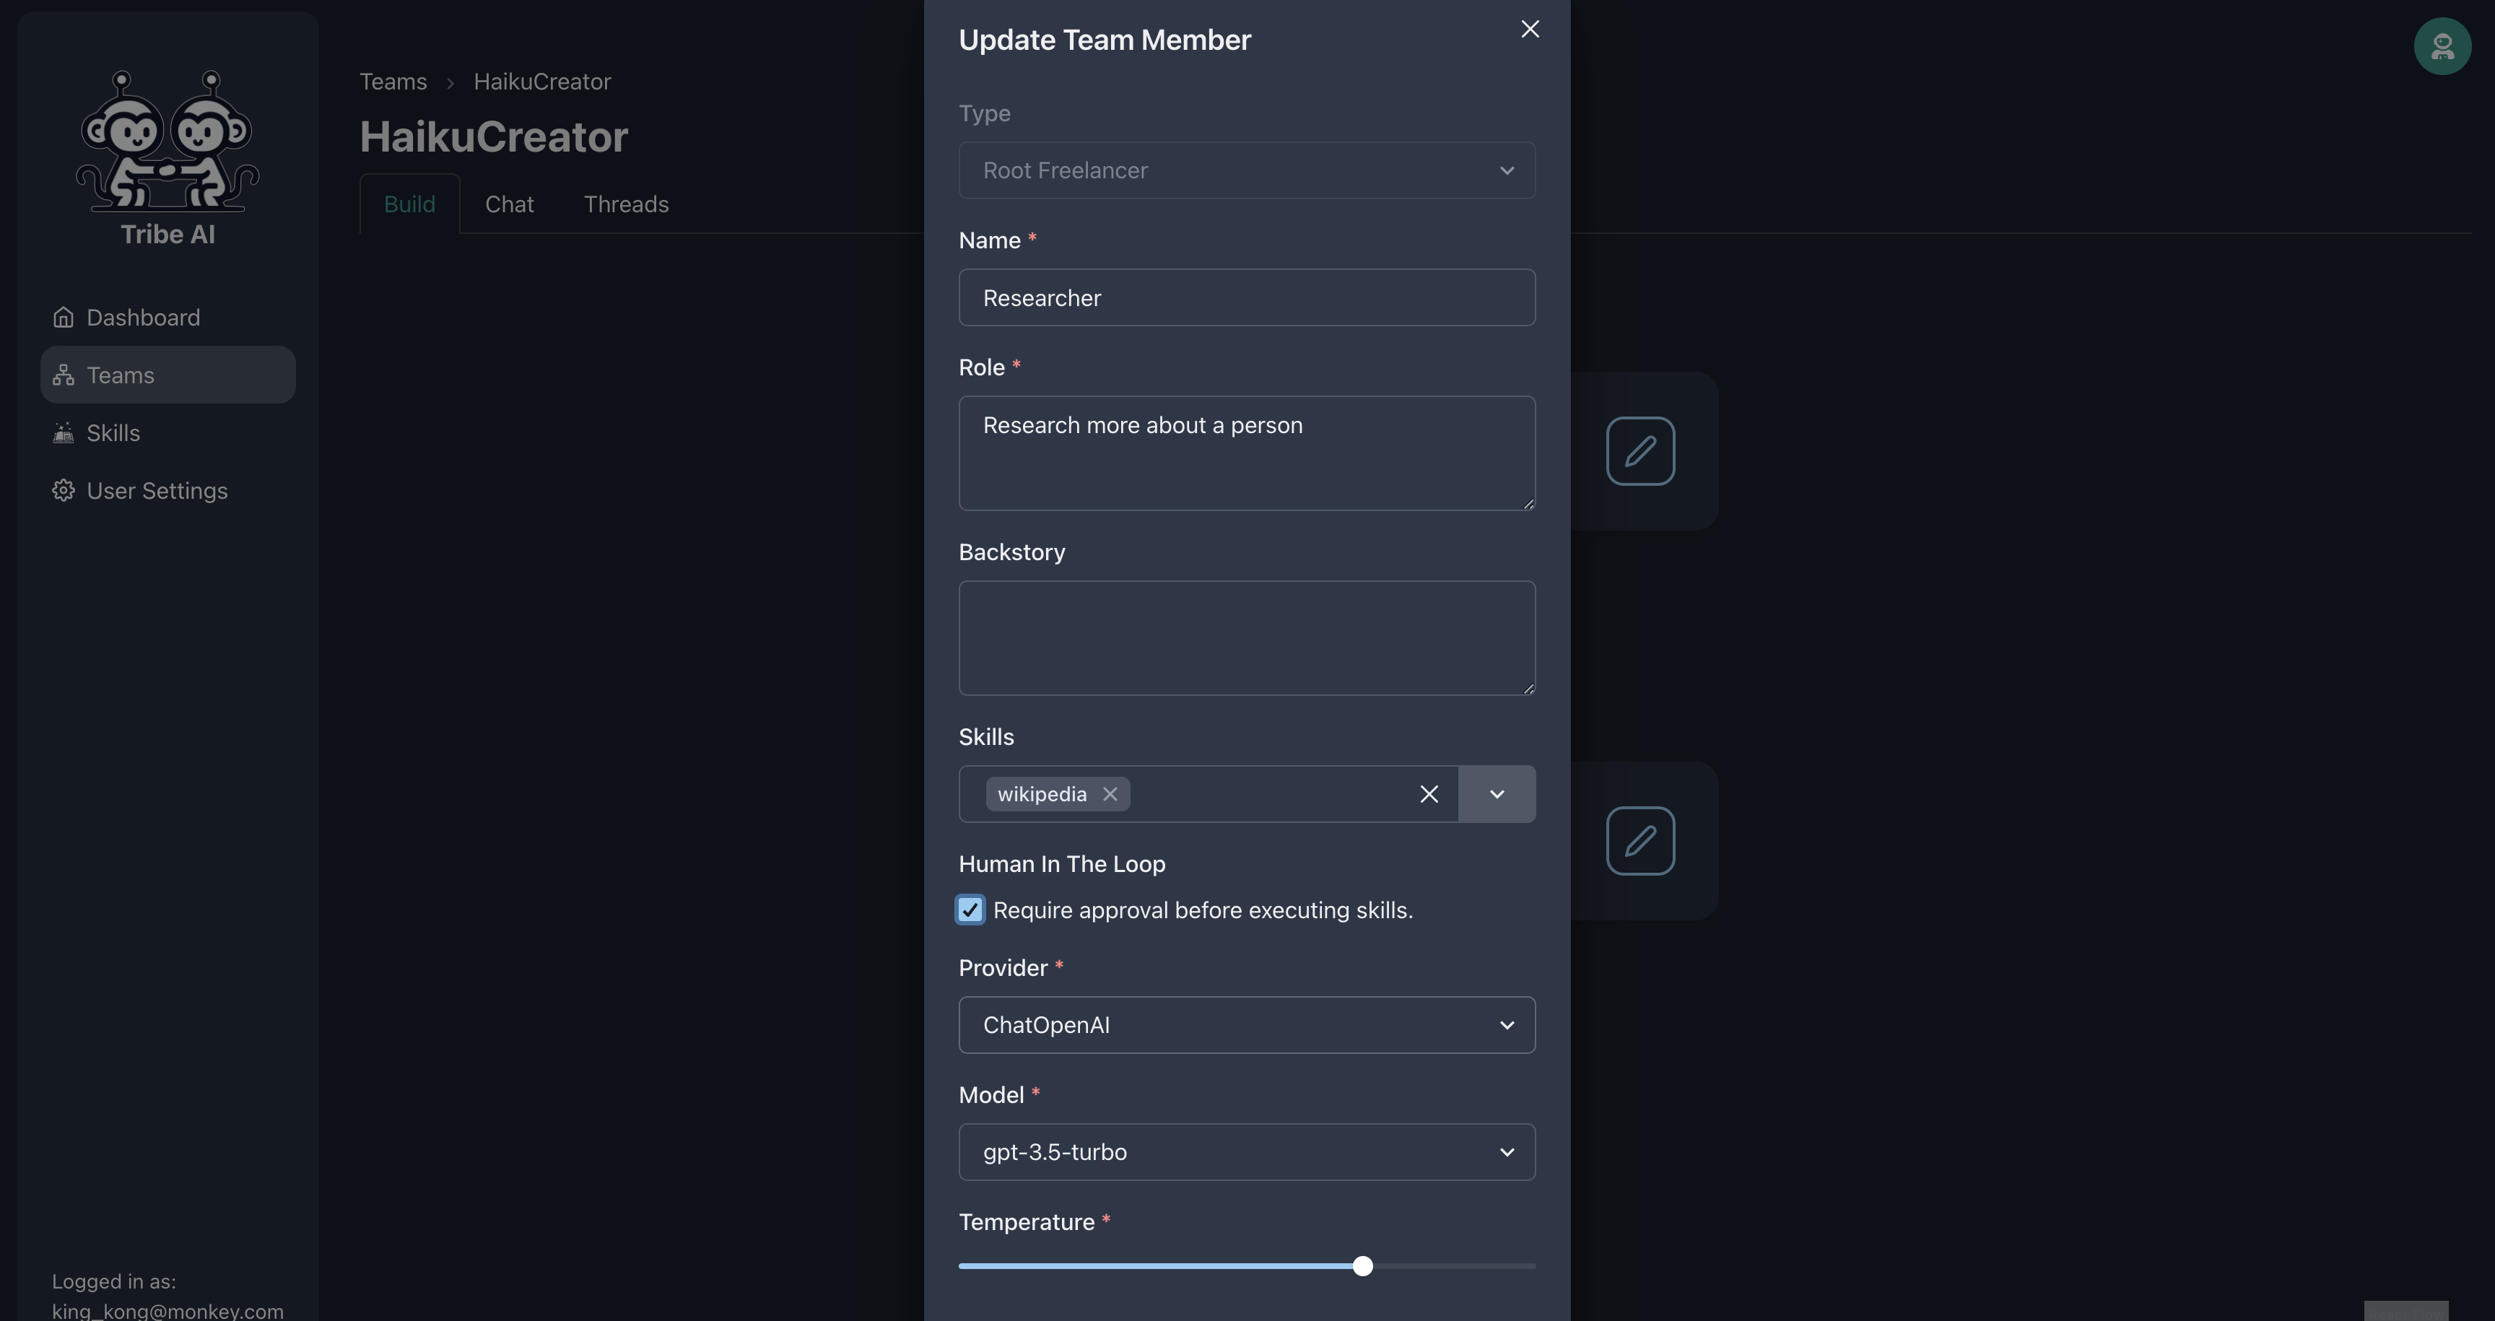2495x1321 pixels.
Task: Open the user avatar menu
Action: tap(2442, 45)
